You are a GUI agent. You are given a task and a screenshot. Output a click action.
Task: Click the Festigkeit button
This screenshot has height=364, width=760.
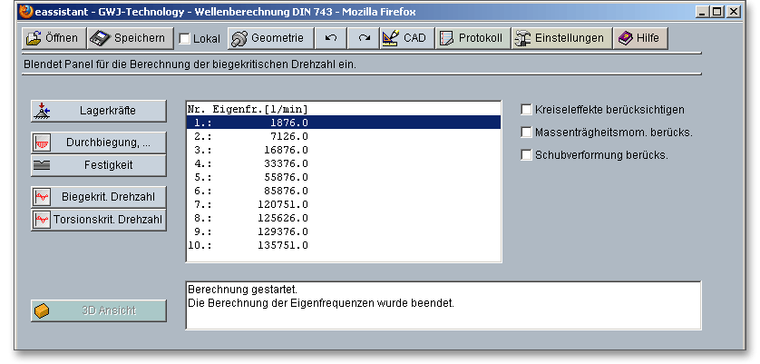[99, 165]
